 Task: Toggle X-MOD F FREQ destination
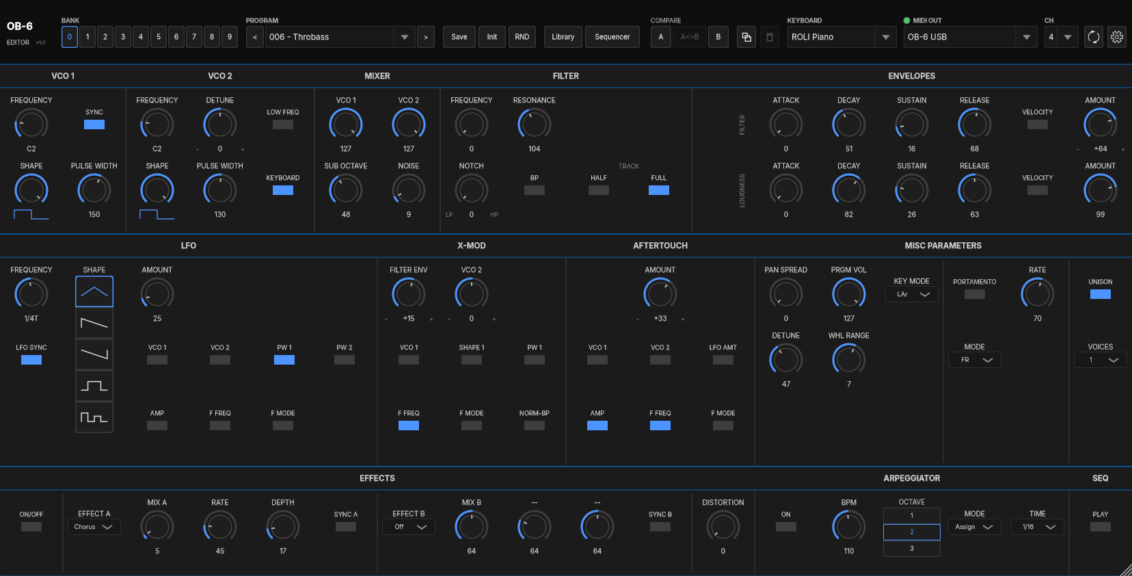pos(409,426)
